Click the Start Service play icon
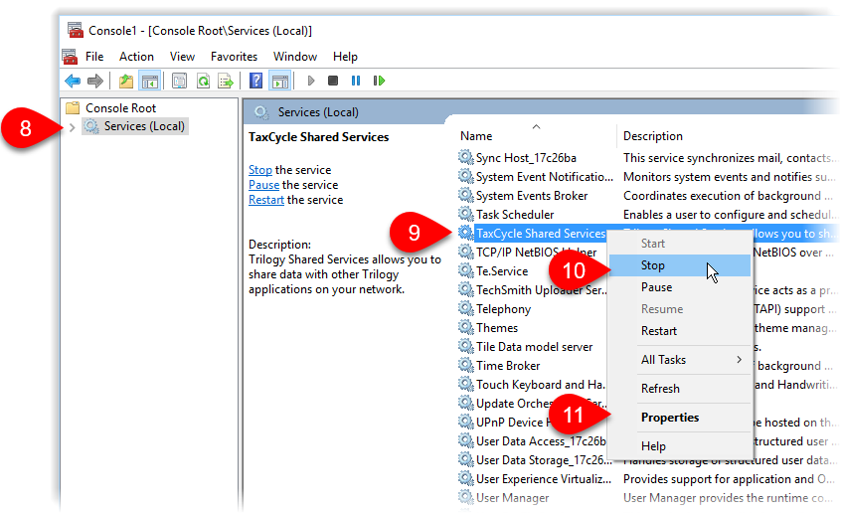The height and width of the screenshot is (513, 841). point(310,82)
